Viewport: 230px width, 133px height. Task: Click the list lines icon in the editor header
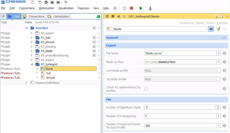click(113, 16)
